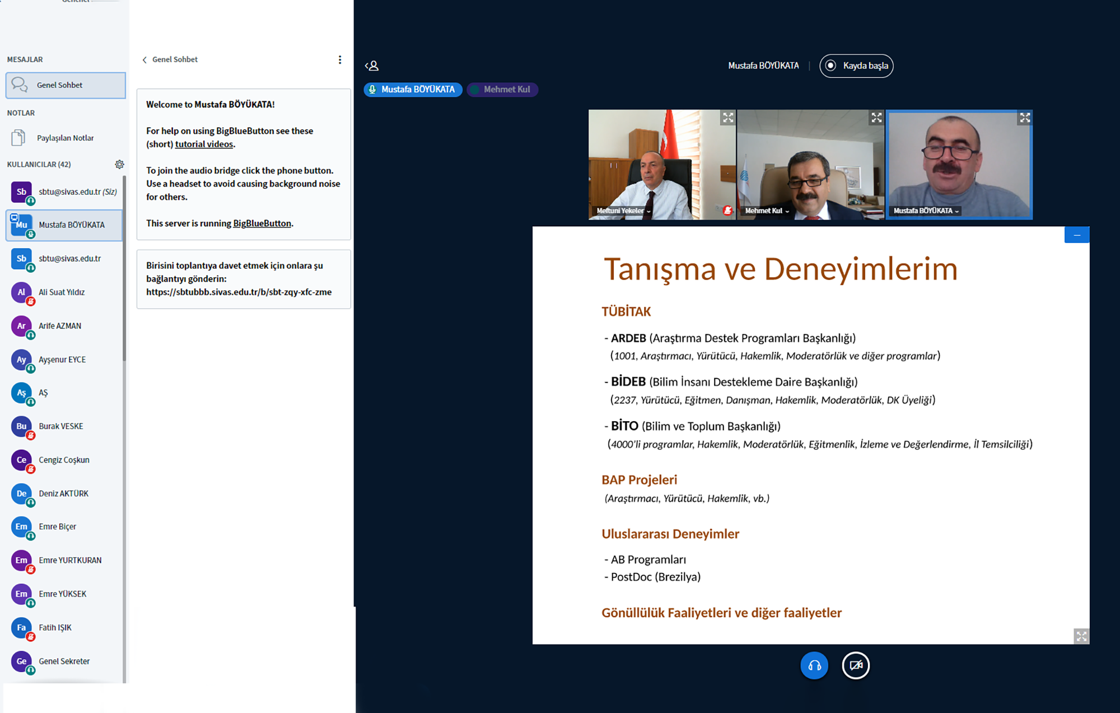1120x713 pixels.
Task: Click Fatih IŞIK avatar
Action: (x=22, y=627)
